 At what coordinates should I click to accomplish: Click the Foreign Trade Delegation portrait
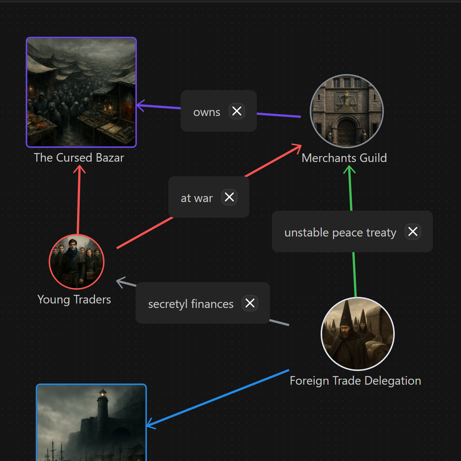(358, 334)
